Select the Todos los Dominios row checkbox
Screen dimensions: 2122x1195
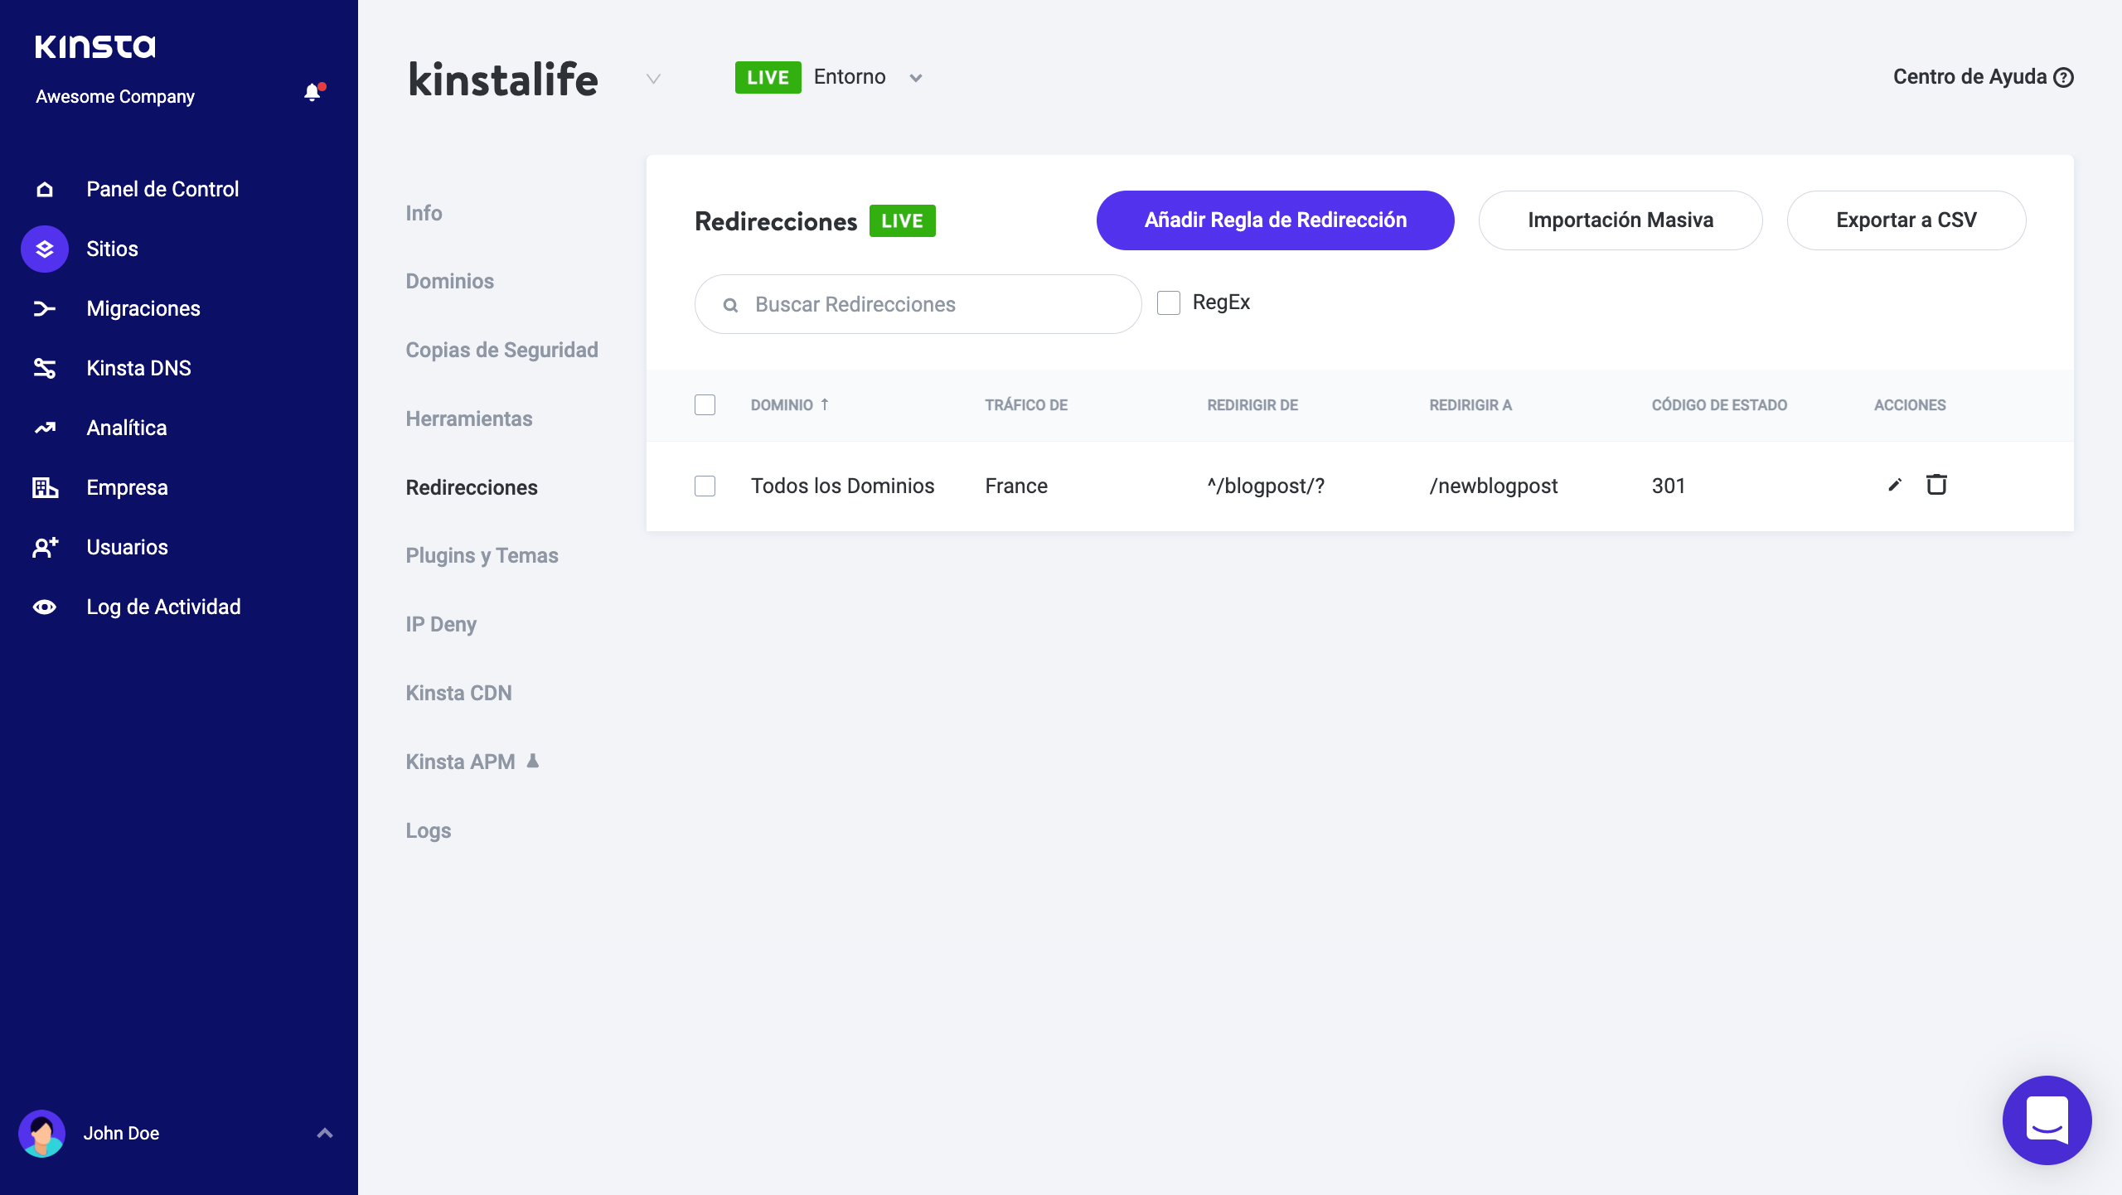(705, 486)
